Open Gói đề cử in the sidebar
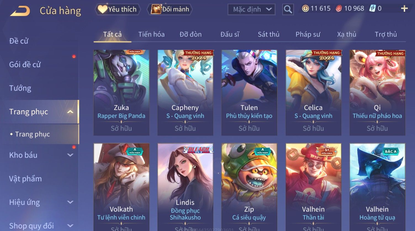415x231 pixels. point(25,64)
